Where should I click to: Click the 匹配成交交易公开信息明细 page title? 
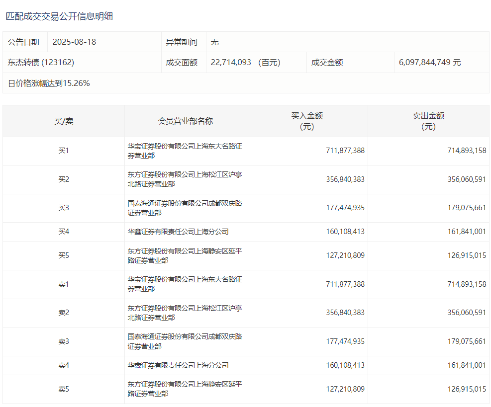(x=59, y=16)
